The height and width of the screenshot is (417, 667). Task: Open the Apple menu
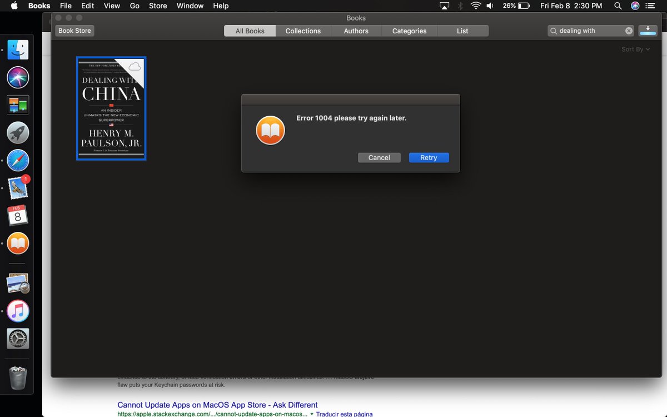pos(14,6)
